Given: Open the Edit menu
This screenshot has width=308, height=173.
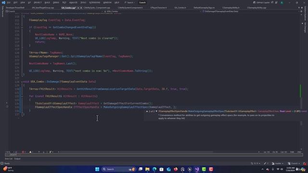Looking at the screenshot, I should pos(15,2).
